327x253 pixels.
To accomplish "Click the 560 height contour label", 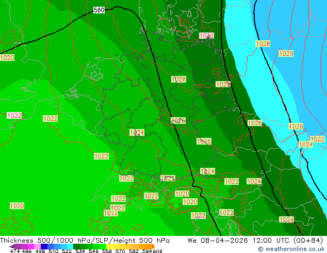I will point(99,10).
